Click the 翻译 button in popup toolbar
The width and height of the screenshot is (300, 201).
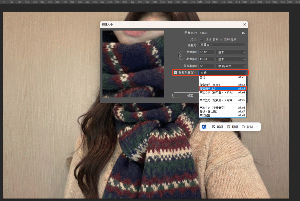pyautogui.click(x=232, y=127)
